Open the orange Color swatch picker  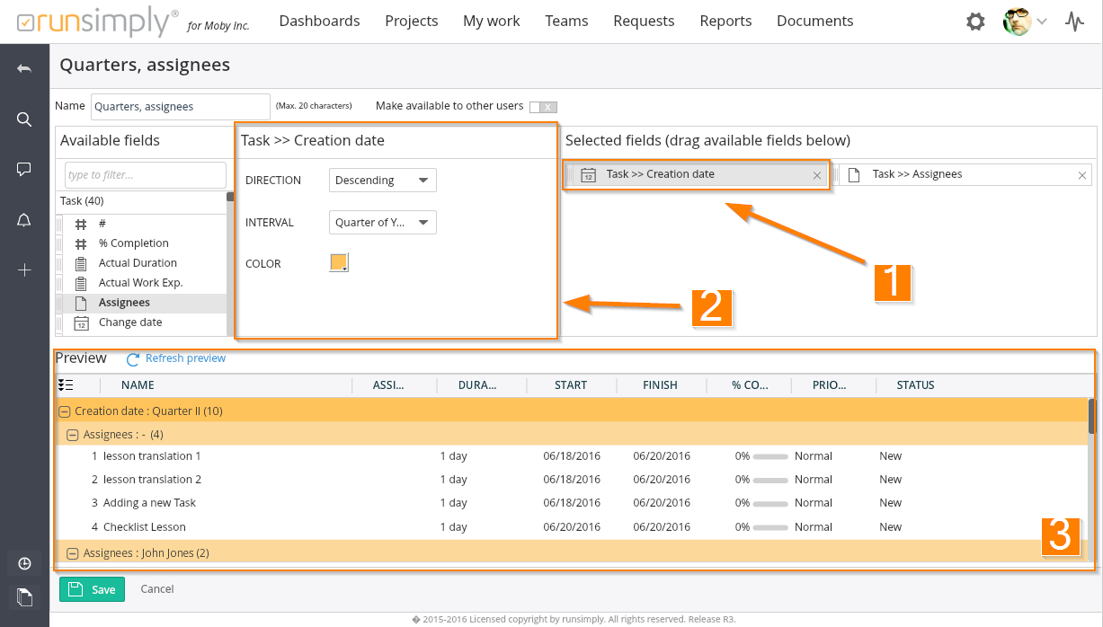coord(339,263)
